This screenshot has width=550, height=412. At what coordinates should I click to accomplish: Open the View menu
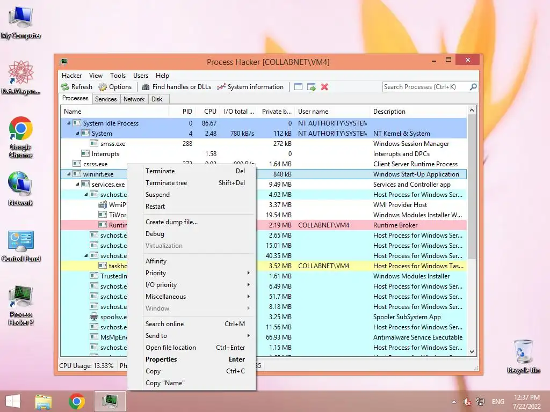point(96,75)
